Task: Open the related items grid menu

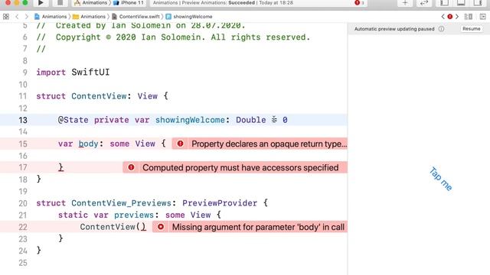Action: 6,17
